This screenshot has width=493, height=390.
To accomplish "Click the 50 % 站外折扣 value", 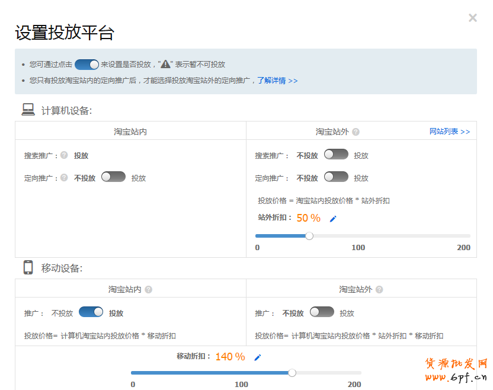I will tap(308, 218).
